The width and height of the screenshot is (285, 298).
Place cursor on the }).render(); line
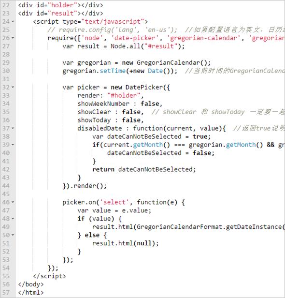(85, 186)
